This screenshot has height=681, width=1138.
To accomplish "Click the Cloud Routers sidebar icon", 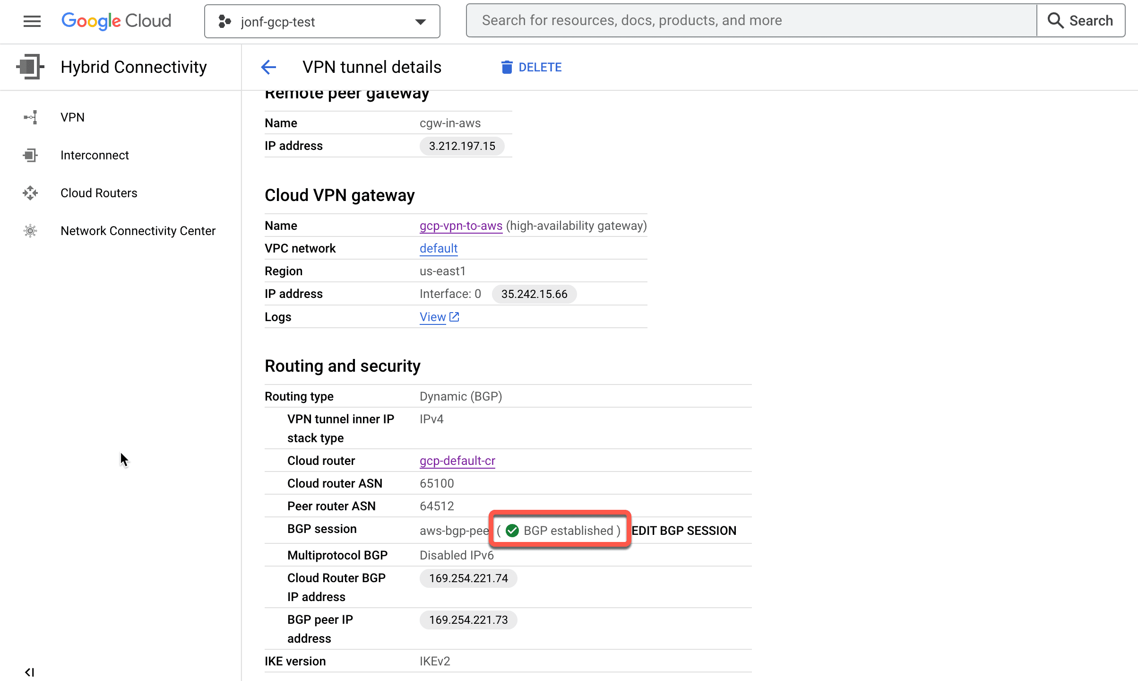I will [x=30, y=193].
